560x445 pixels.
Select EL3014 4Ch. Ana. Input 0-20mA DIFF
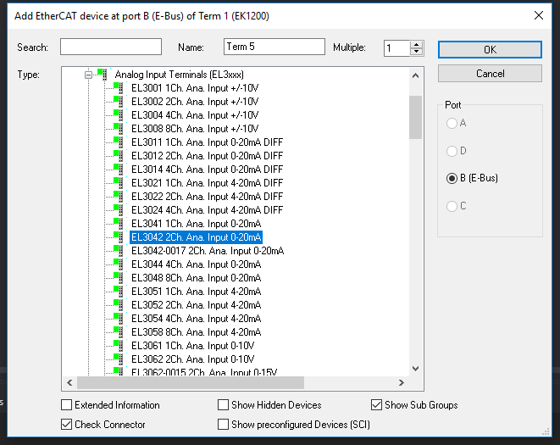point(207,170)
